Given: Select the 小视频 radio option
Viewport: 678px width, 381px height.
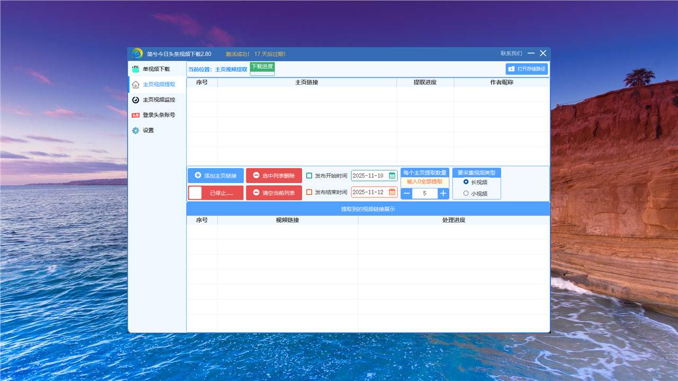Looking at the screenshot, I should point(466,193).
